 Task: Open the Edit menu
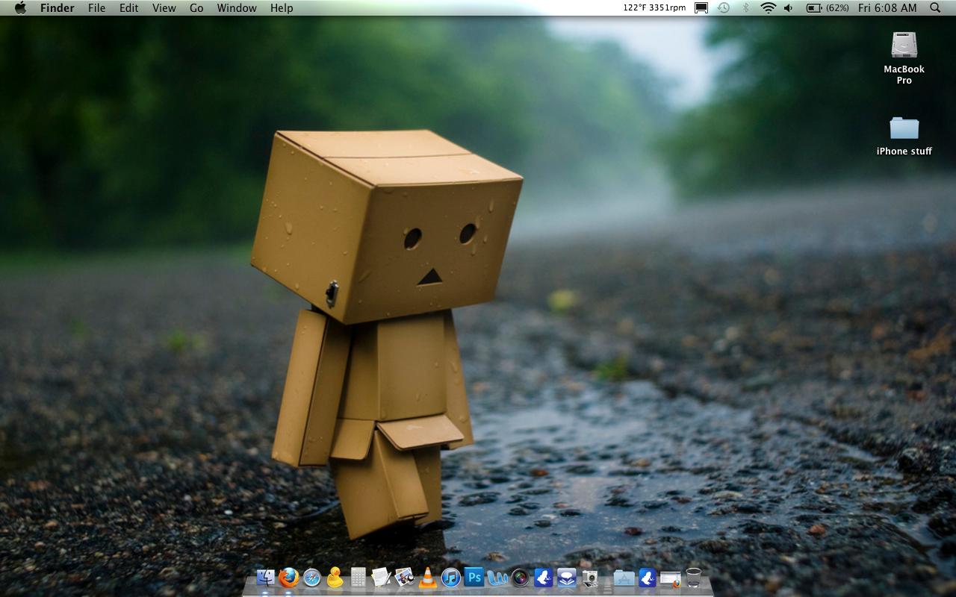(129, 8)
